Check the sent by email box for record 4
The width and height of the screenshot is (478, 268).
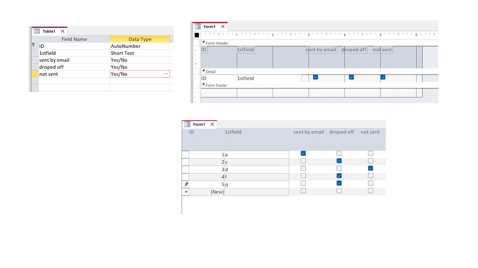pyautogui.click(x=303, y=175)
